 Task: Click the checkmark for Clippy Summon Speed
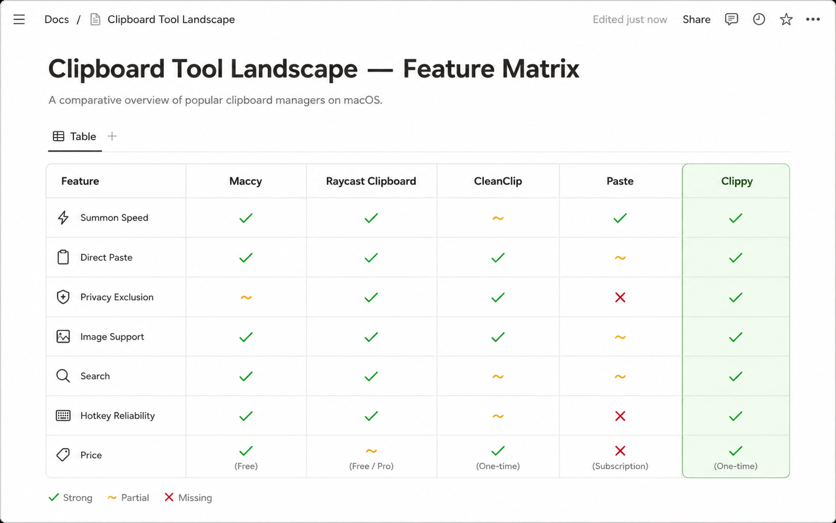(x=736, y=218)
